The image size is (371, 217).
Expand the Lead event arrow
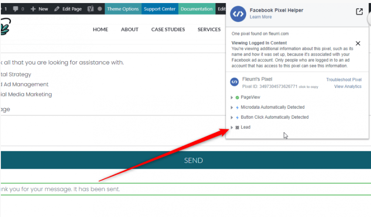(x=232, y=127)
